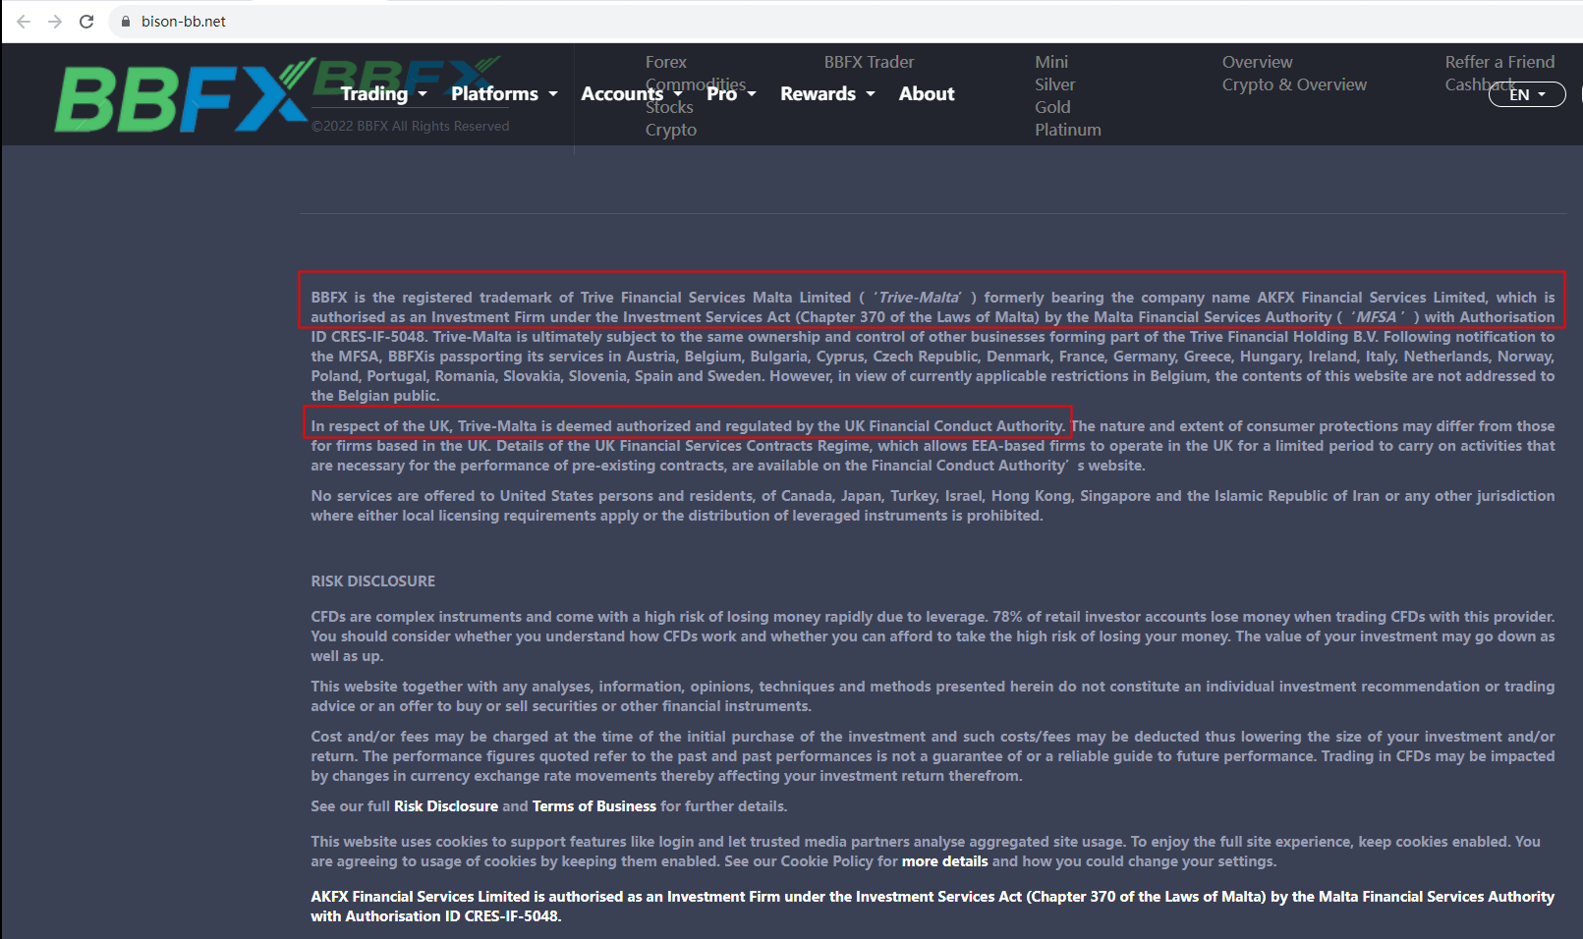Click the ©2022 BBFX All Rights Reserved text
Viewport: 1583px width, 939px height.
coord(411,126)
